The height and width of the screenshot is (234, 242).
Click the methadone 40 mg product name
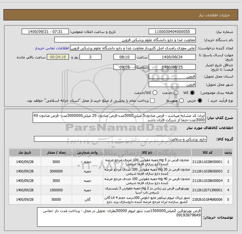(x=147, y=181)
